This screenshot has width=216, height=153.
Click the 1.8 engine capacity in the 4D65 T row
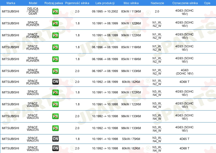(77, 139)
